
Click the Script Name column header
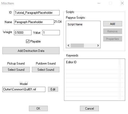point(75,24)
